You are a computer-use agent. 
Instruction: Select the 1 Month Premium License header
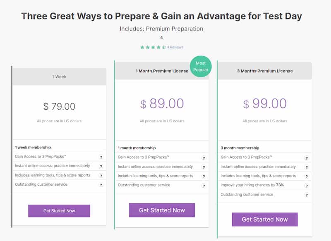pos(162,71)
